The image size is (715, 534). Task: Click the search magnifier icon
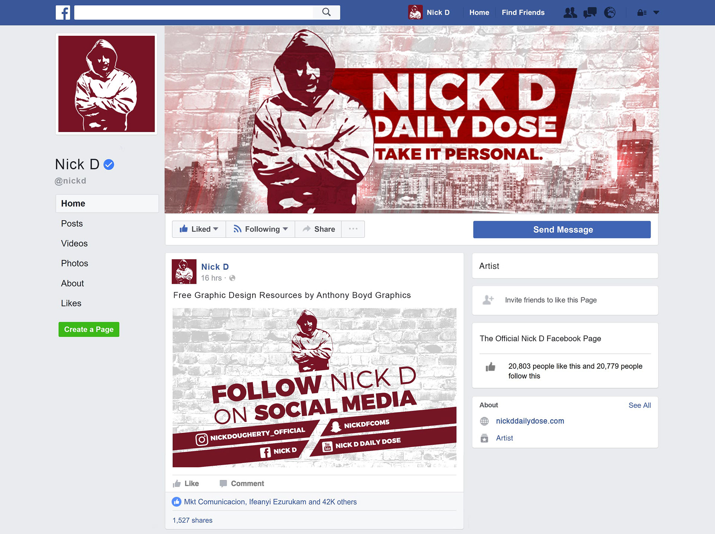[x=326, y=12]
